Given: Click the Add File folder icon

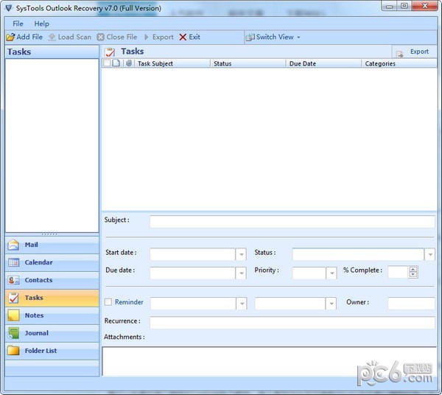Looking at the screenshot, I should pyautogui.click(x=10, y=37).
